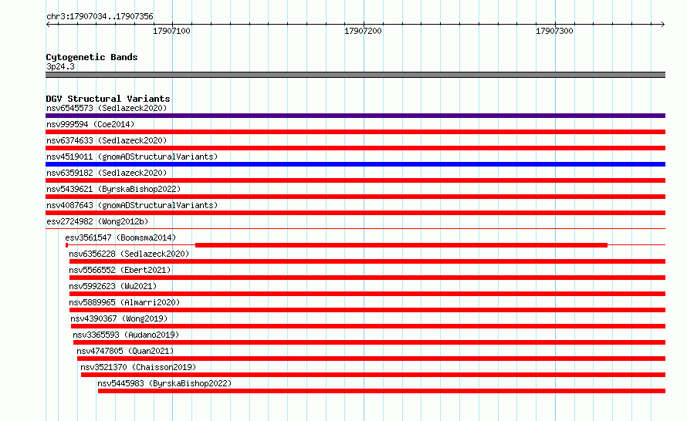
Task: Click the DGV Structural Variants track title
Action: pyautogui.click(x=108, y=99)
